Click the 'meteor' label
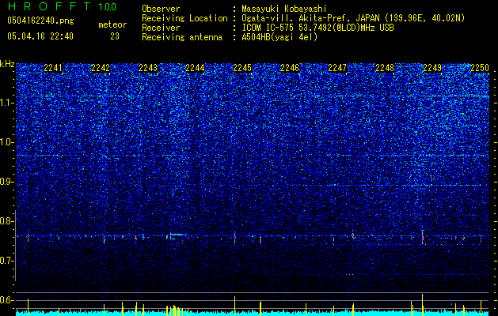 click(x=112, y=24)
